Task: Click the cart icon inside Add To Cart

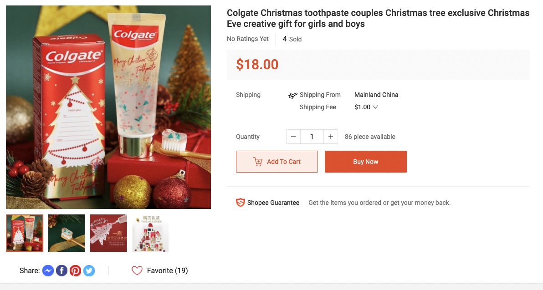Action: coord(259,161)
